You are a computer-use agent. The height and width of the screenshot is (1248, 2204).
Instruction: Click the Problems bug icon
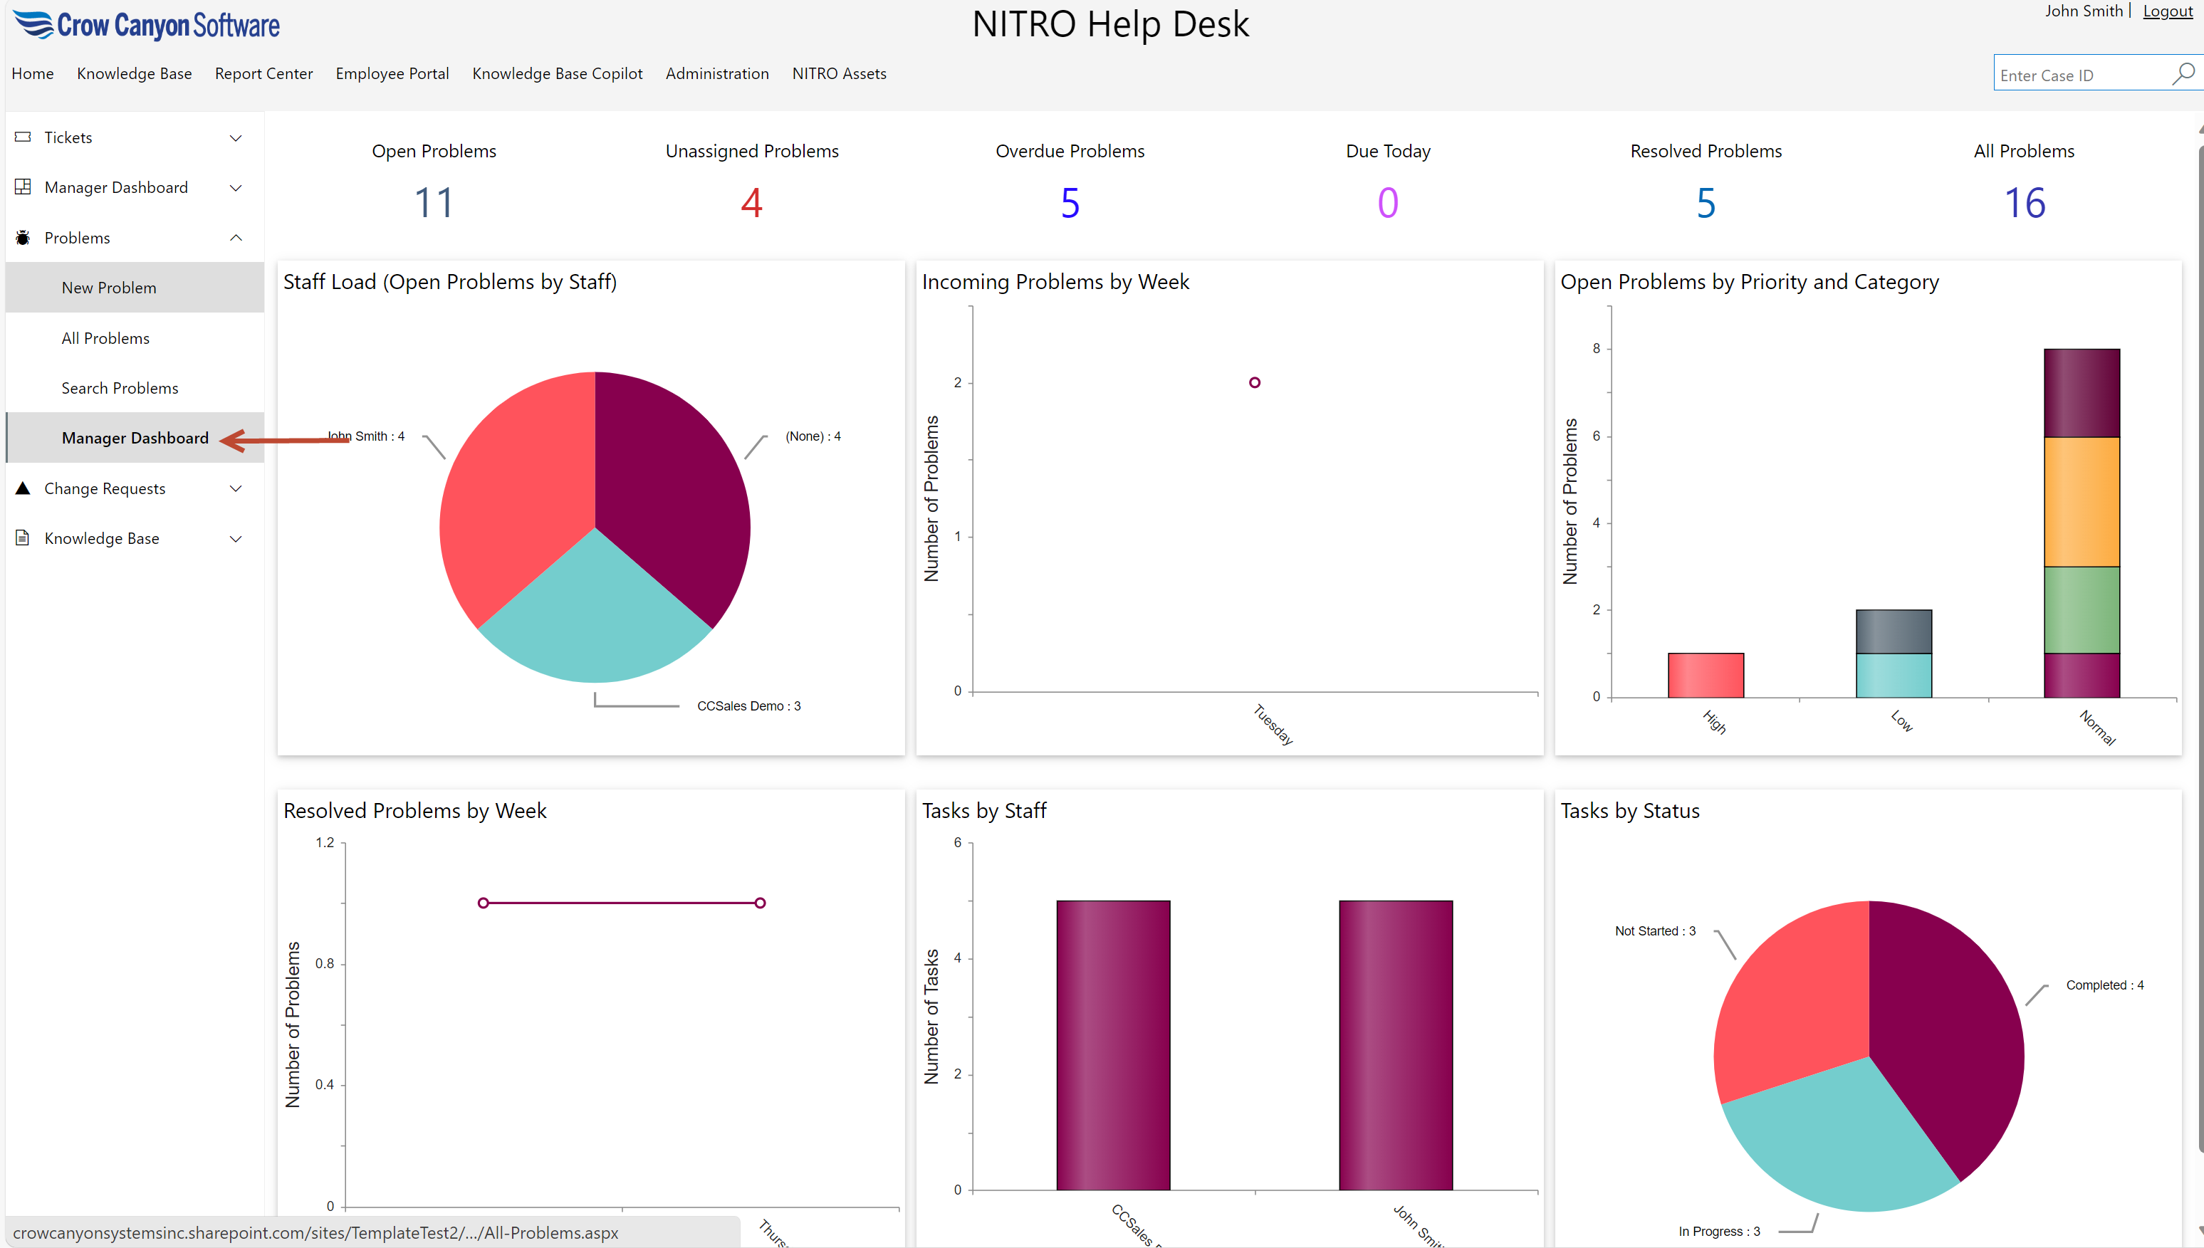coord(23,238)
